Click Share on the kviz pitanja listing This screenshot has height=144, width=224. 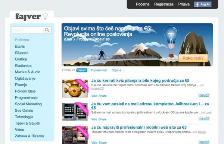click(103, 96)
